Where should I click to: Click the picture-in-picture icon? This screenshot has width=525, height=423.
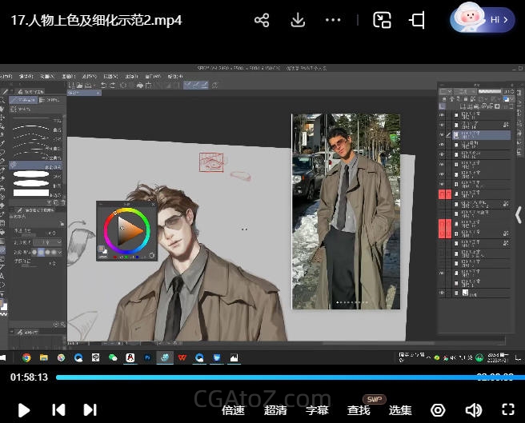[382, 21]
